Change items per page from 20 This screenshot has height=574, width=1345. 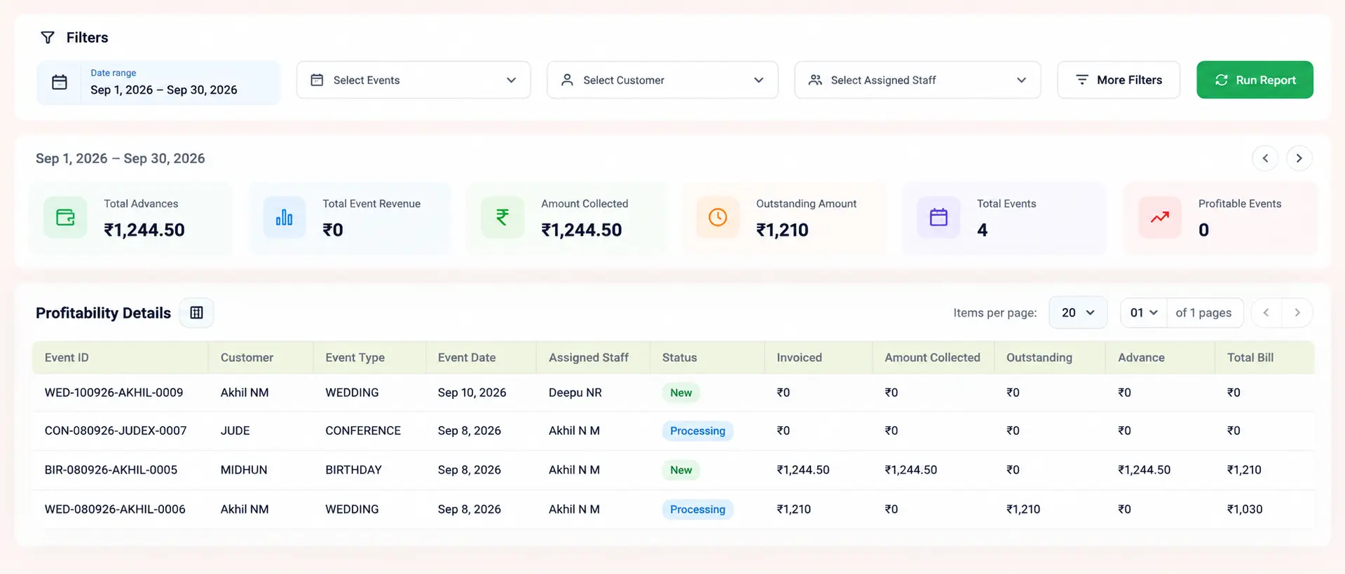pyautogui.click(x=1078, y=313)
